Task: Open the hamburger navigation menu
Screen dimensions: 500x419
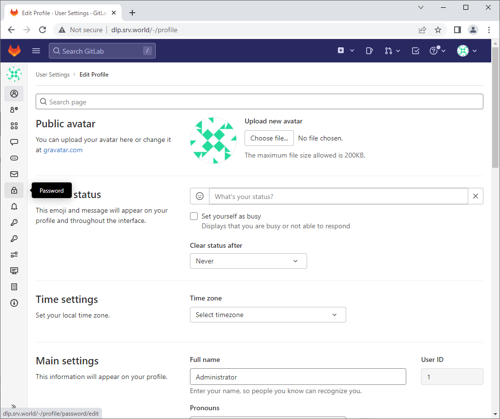Action: point(36,50)
